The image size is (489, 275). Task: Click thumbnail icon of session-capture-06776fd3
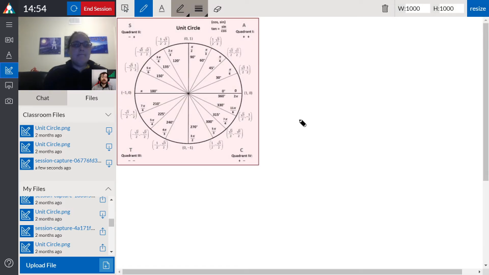(x=27, y=163)
